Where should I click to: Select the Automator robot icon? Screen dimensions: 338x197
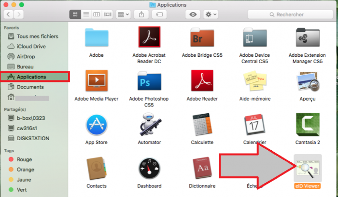coord(149,125)
